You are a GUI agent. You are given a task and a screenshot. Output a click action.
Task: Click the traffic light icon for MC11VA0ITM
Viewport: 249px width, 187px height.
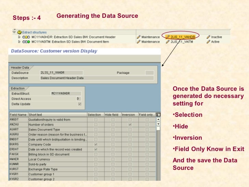pos(26,42)
